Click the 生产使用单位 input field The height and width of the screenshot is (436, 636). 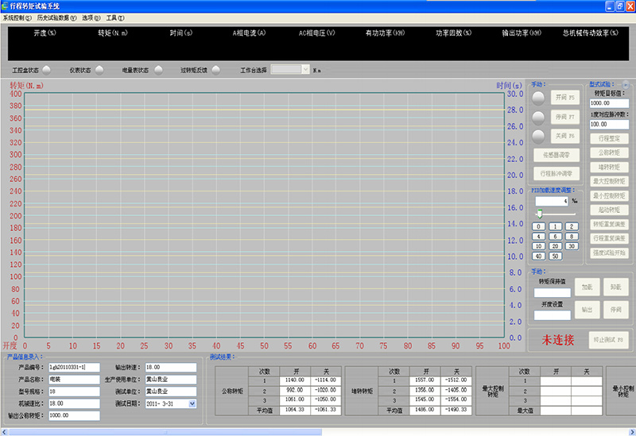171,380
